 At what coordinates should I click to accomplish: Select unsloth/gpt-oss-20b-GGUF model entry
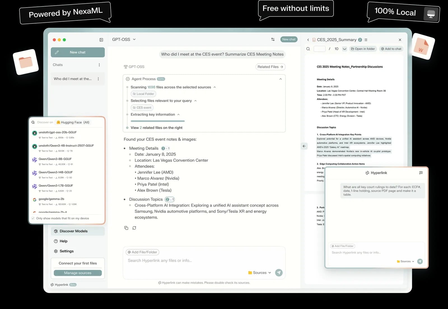58,132
